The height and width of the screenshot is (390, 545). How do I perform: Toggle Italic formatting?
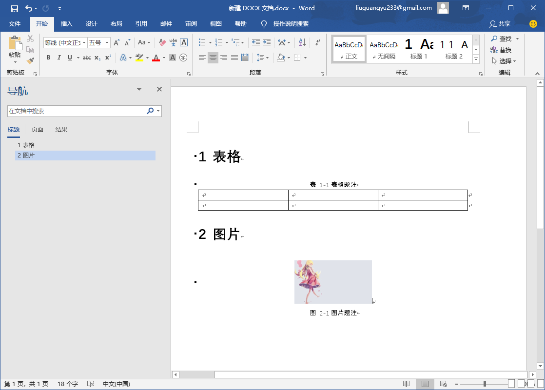click(59, 58)
